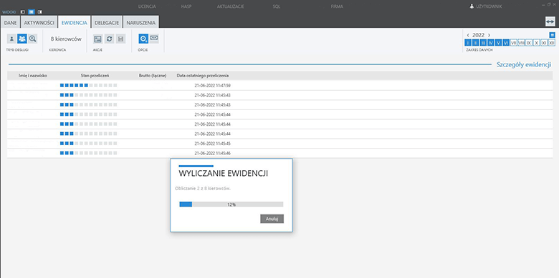The width and height of the screenshot is (559, 278).
Task: Click the Użytkownik user icon
Action: point(472,6)
